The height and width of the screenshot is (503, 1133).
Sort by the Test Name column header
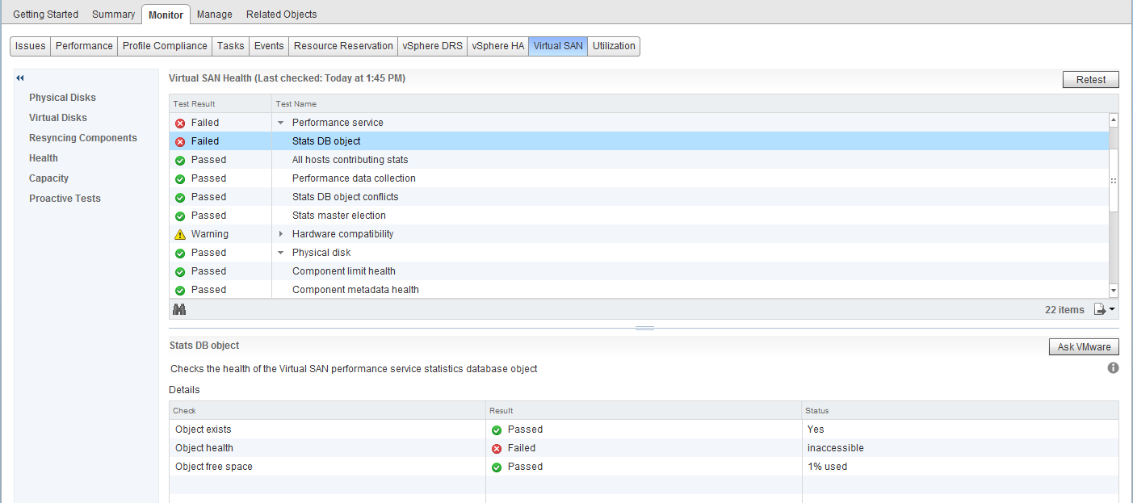(296, 104)
